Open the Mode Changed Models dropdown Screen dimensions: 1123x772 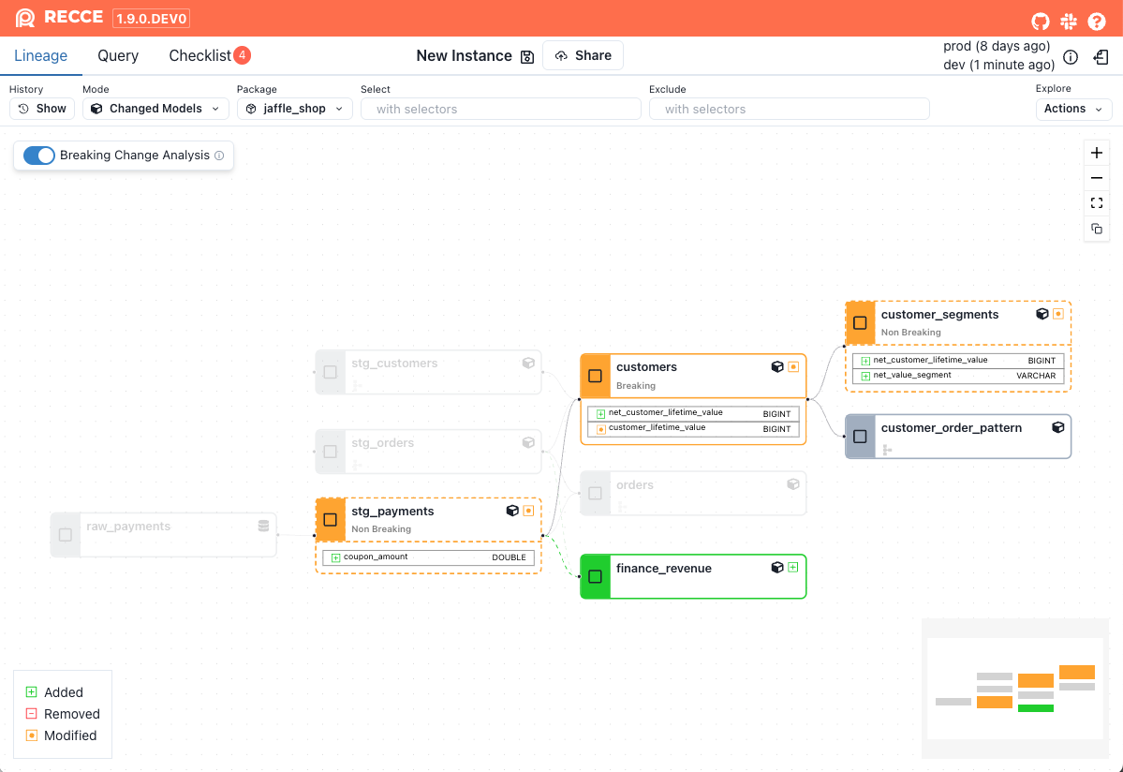pyautogui.click(x=155, y=109)
